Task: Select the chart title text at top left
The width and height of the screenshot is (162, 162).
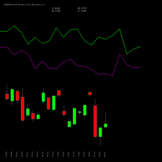Action: [x=24, y=5]
